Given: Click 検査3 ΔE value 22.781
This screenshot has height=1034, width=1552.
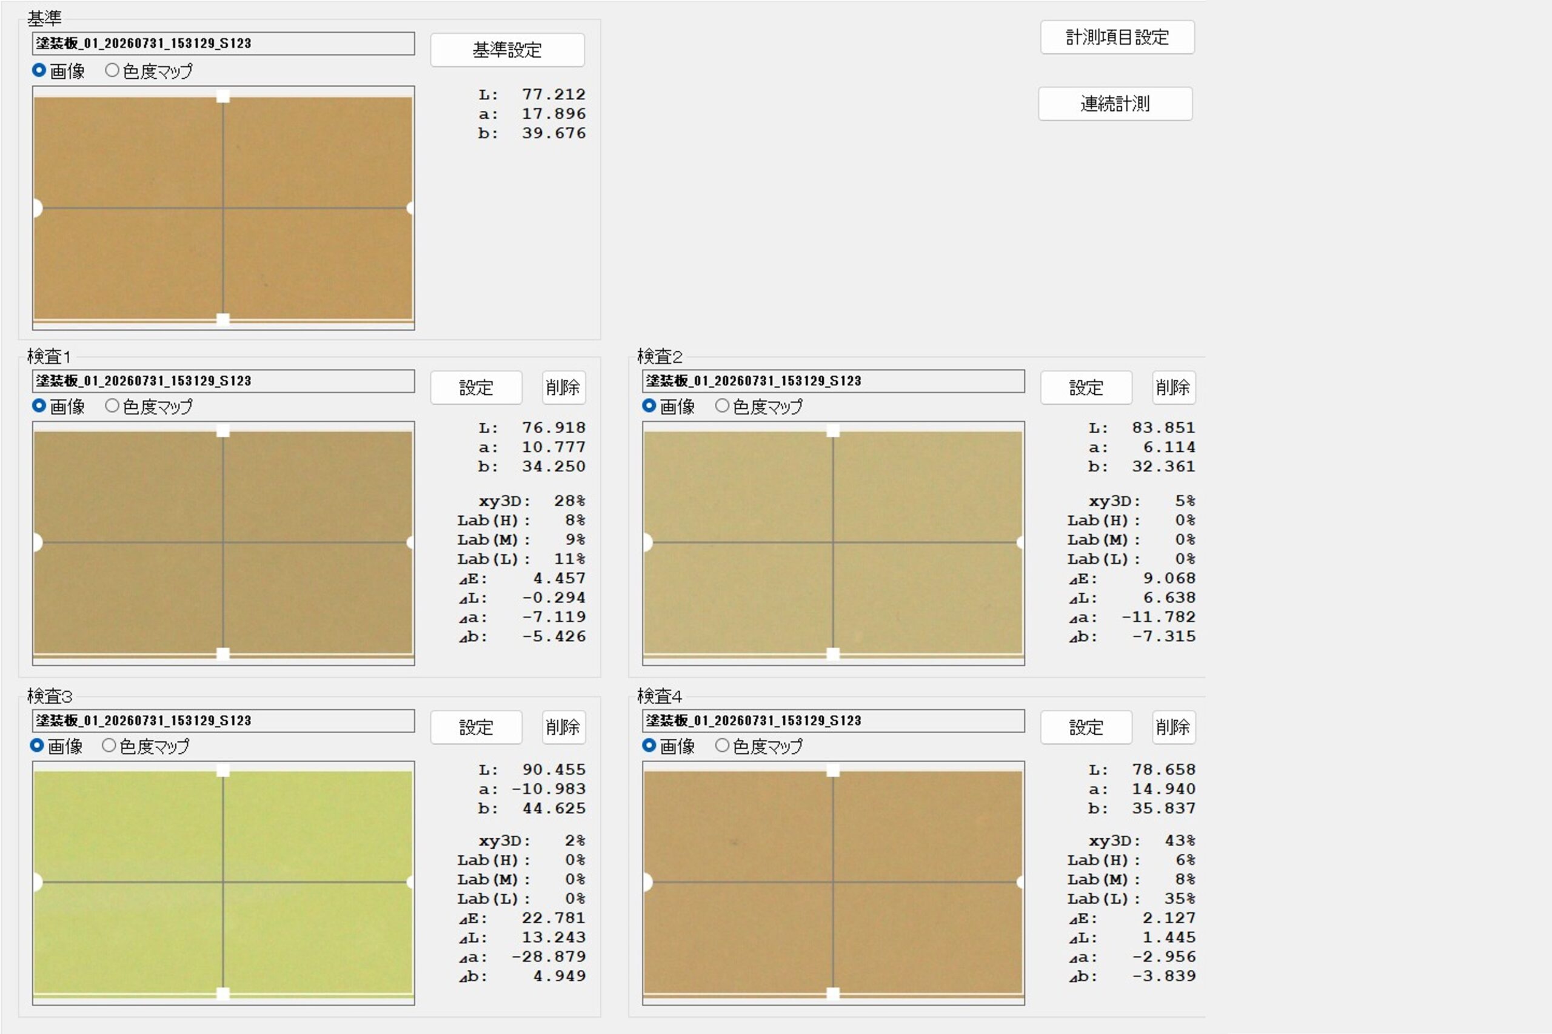Looking at the screenshot, I should pos(554,918).
